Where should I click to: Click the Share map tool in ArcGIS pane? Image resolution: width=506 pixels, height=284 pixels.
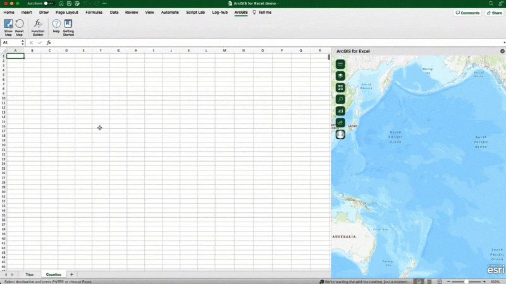[x=340, y=122]
